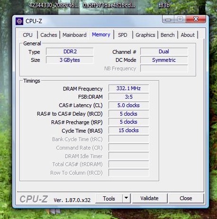Screen dimensions: 217x219
Task: Click the 5.0 clocks CAS Latency value
Action: tap(128, 105)
